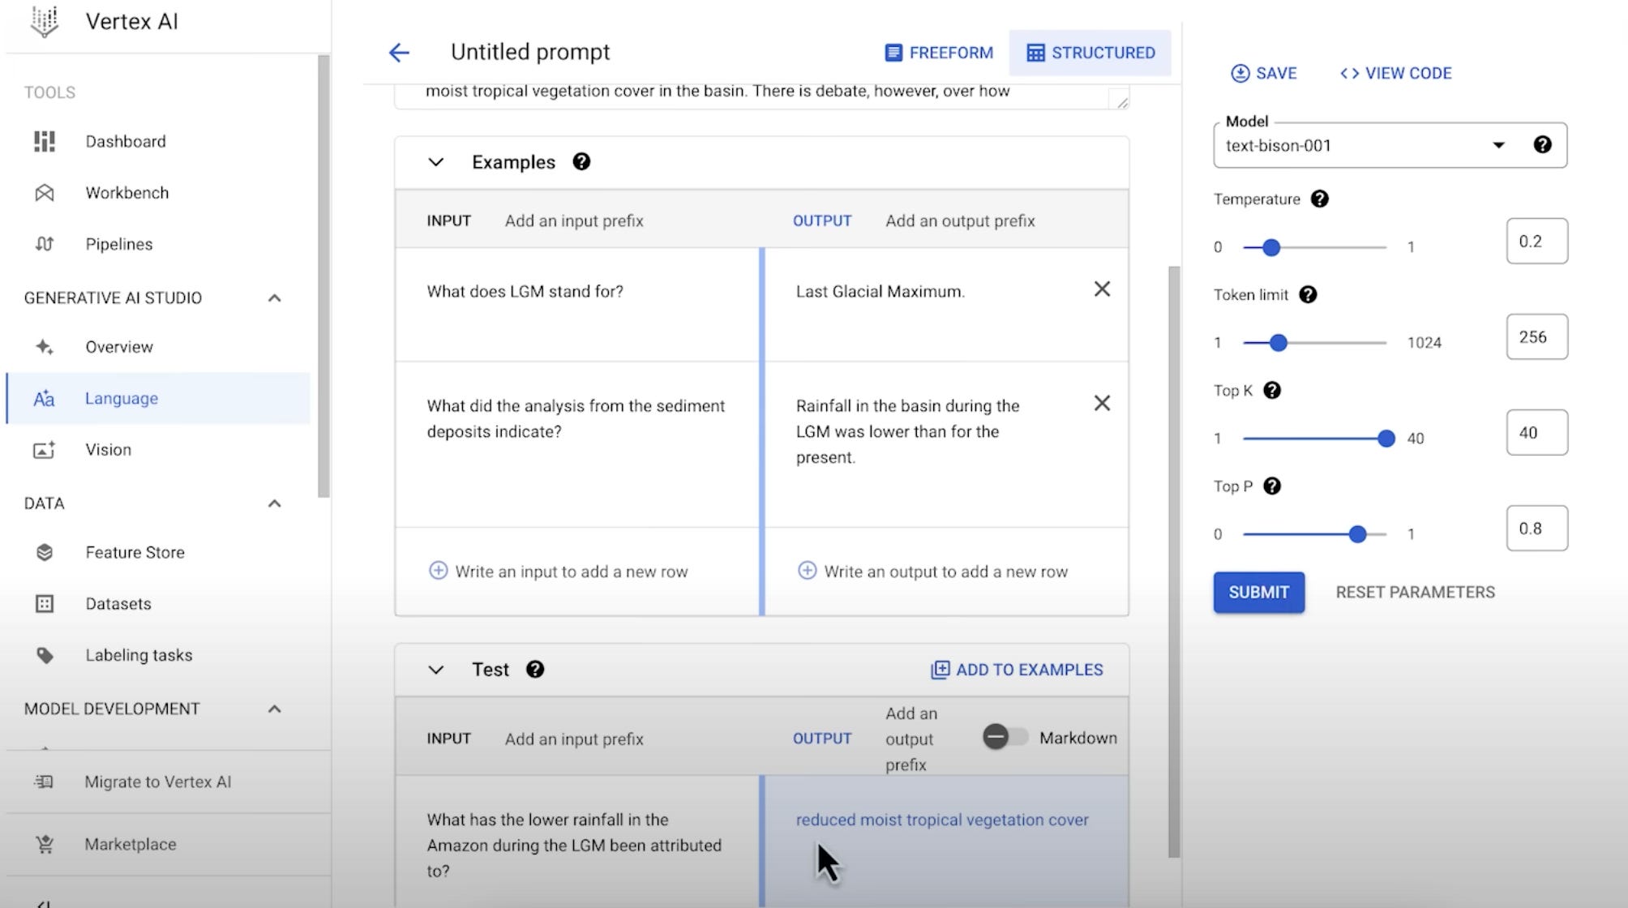The width and height of the screenshot is (1628, 908).
Task: Toggle the Markdown switch on
Action: click(x=1005, y=737)
